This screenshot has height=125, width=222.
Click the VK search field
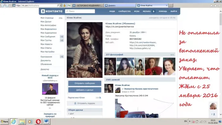(x=80, y=11)
